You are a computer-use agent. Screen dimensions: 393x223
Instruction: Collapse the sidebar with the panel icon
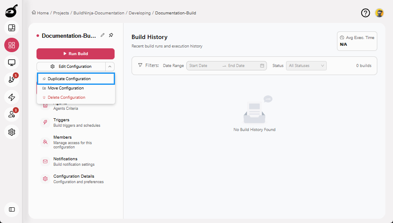(x=12, y=209)
